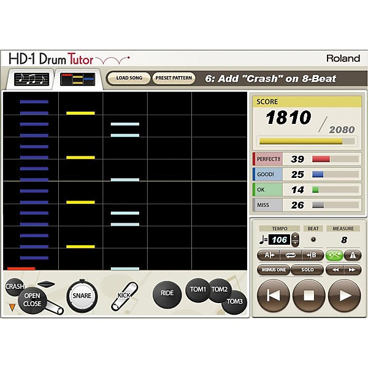The height and width of the screenshot is (368, 368).
Task: Toggle the repeat loop button
Action: point(291,255)
